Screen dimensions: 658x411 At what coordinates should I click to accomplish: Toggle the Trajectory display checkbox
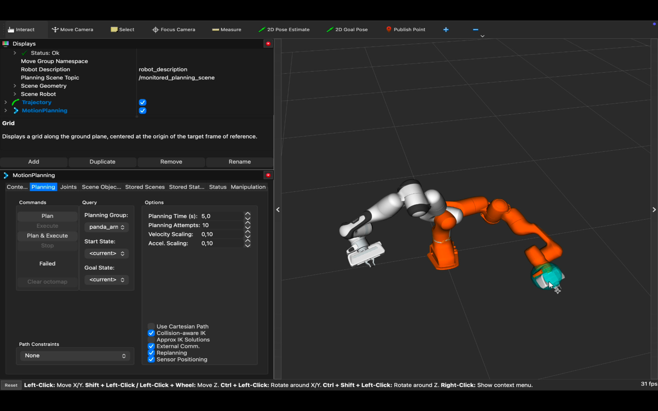pyautogui.click(x=143, y=102)
